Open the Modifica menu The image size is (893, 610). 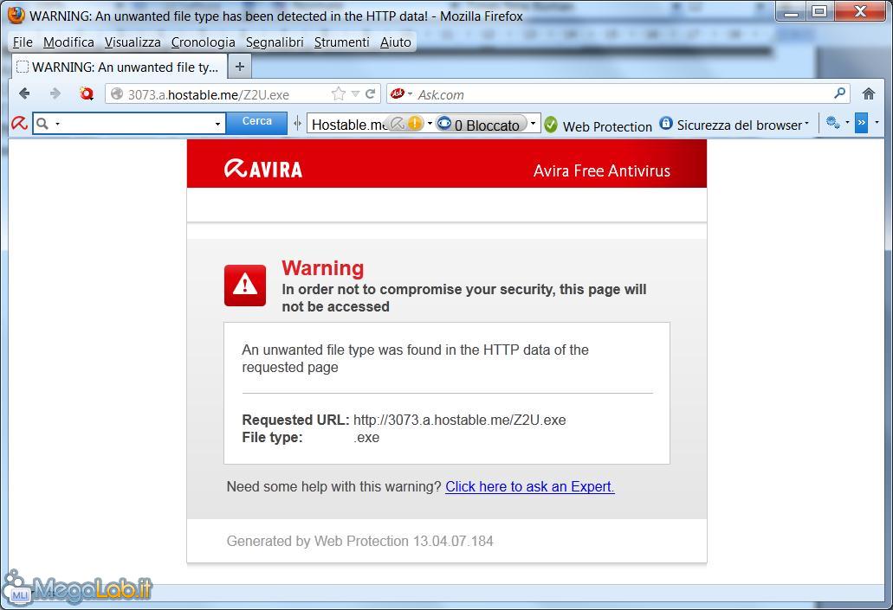(68, 42)
